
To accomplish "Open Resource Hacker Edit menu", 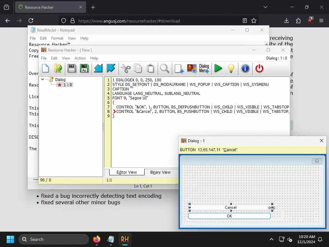I will pos(54,58).
